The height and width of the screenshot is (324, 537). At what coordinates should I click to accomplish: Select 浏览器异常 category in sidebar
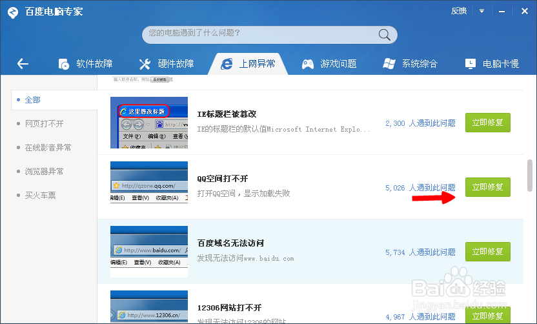[44, 171]
